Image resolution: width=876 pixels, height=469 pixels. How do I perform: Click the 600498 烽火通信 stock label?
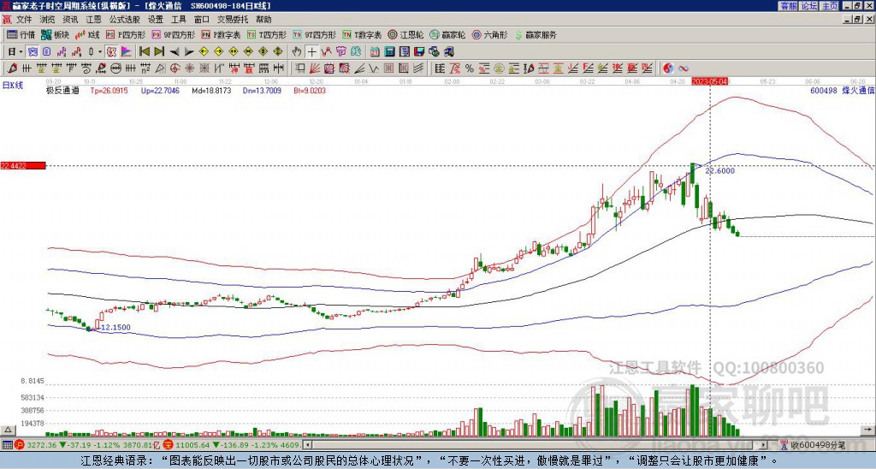click(x=842, y=91)
